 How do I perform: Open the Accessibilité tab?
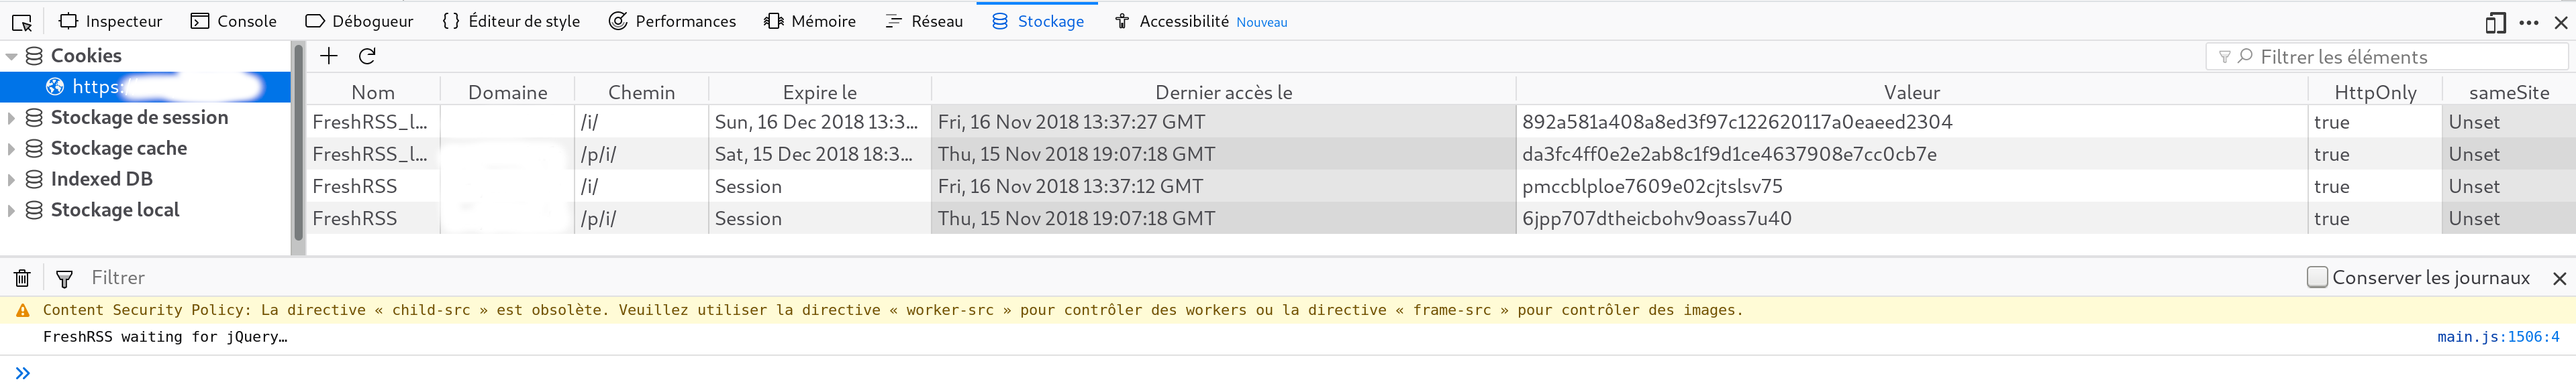(x=1200, y=21)
